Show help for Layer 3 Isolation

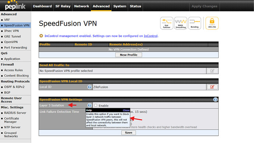click(89, 105)
